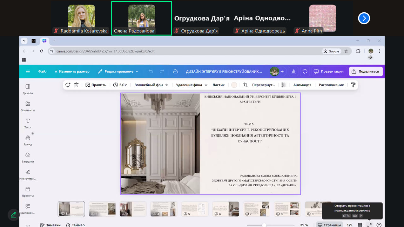
Task: Select the crop tool in toolbar
Action: point(246,85)
